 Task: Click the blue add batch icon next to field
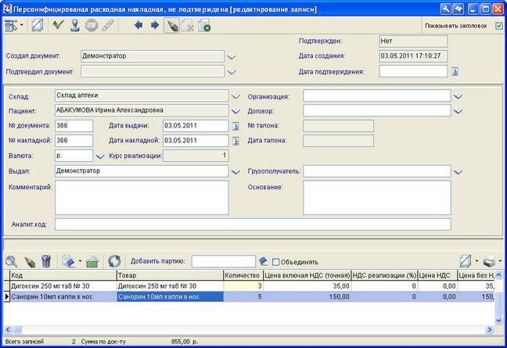click(264, 261)
